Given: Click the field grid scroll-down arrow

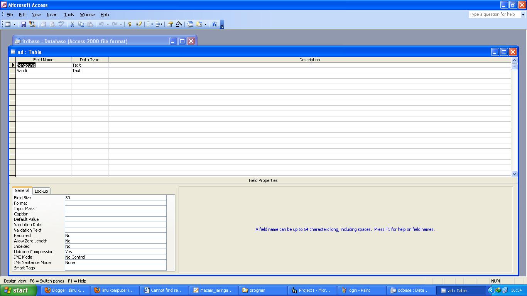Looking at the screenshot, I should point(514,174).
